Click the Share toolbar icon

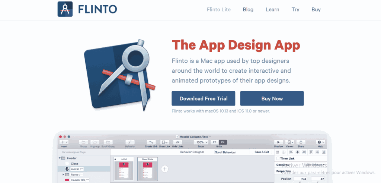(x=300, y=142)
